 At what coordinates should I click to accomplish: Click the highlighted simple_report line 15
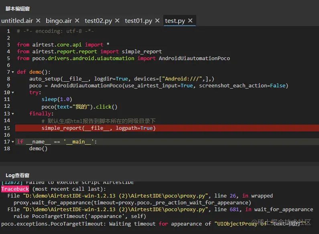(167, 128)
